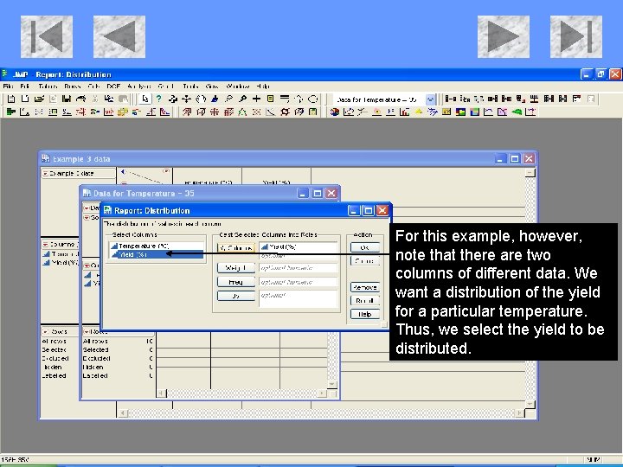This screenshot has height=467, width=623.
Task: Click the pie chart toolbar icon
Action: (335, 112)
